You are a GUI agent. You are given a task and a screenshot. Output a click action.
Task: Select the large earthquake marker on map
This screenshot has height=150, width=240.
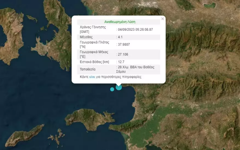coord(119,87)
